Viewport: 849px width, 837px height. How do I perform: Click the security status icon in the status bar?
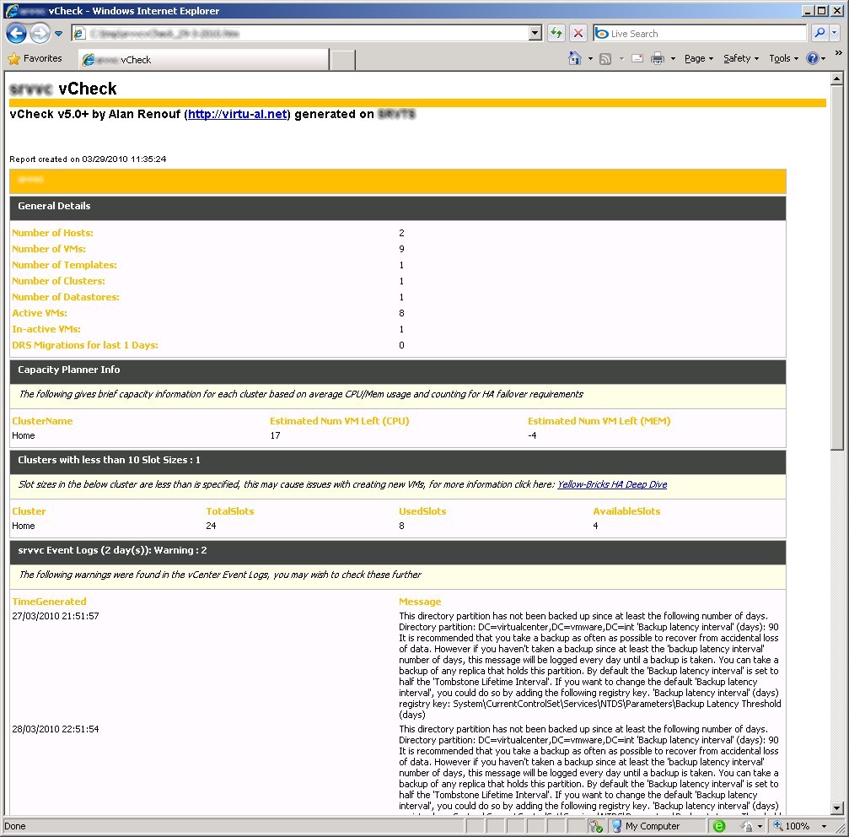pos(595,826)
